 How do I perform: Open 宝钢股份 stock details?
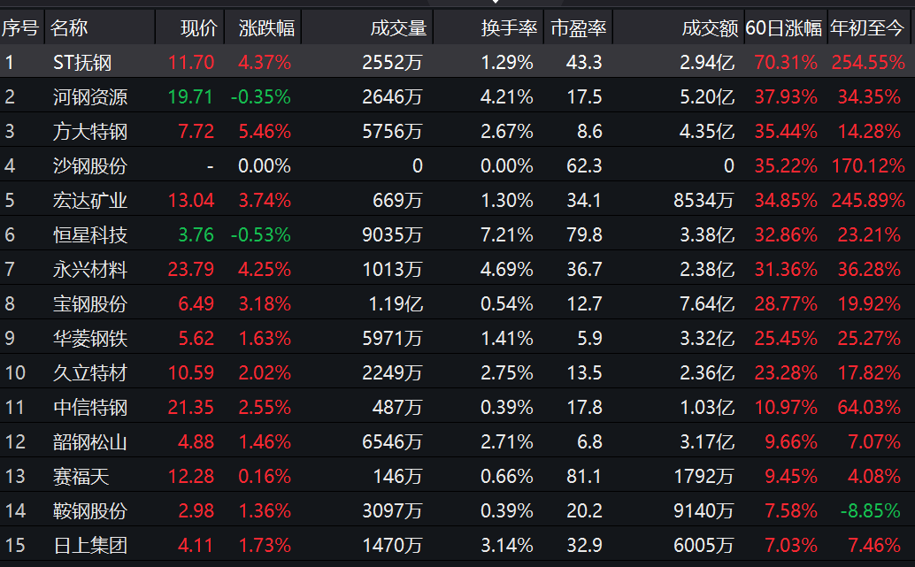coord(89,304)
